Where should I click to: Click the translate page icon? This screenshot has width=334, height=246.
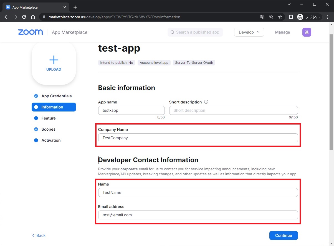point(262,17)
